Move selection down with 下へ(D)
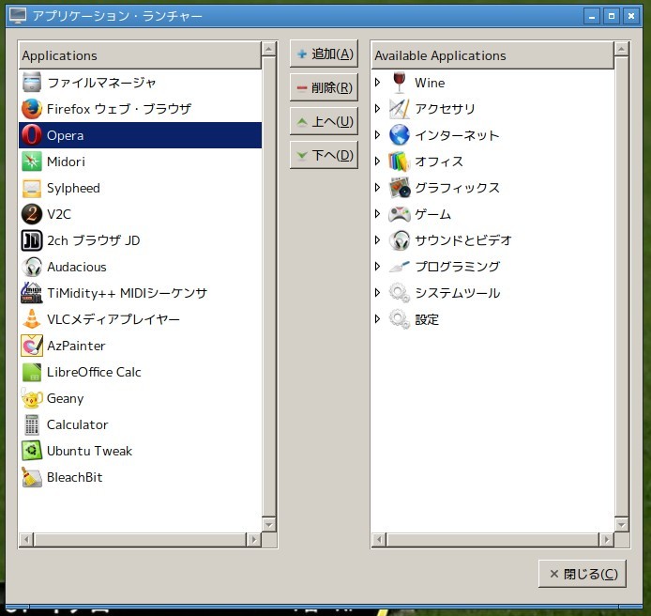The height and width of the screenshot is (616, 651). pos(324,155)
